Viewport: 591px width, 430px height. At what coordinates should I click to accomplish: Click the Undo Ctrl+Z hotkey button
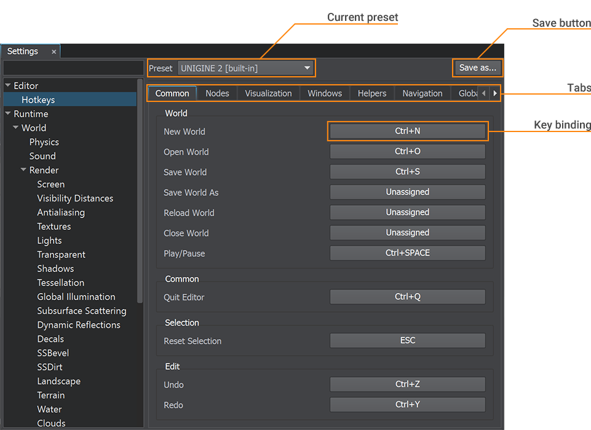tap(407, 385)
